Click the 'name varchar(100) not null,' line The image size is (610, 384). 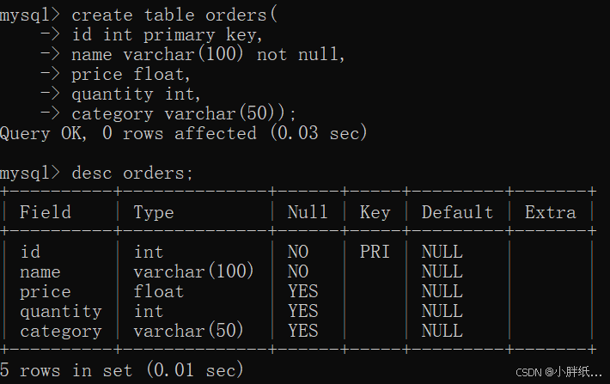click(x=208, y=54)
